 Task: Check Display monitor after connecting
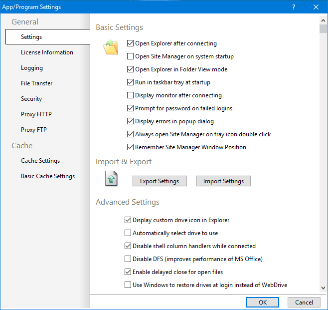pyautogui.click(x=130, y=95)
